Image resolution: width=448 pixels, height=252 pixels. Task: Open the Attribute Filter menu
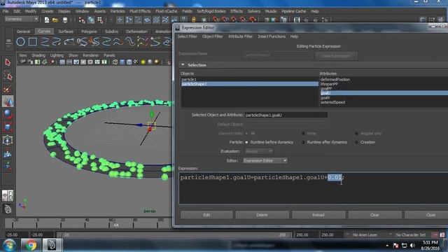click(x=240, y=36)
